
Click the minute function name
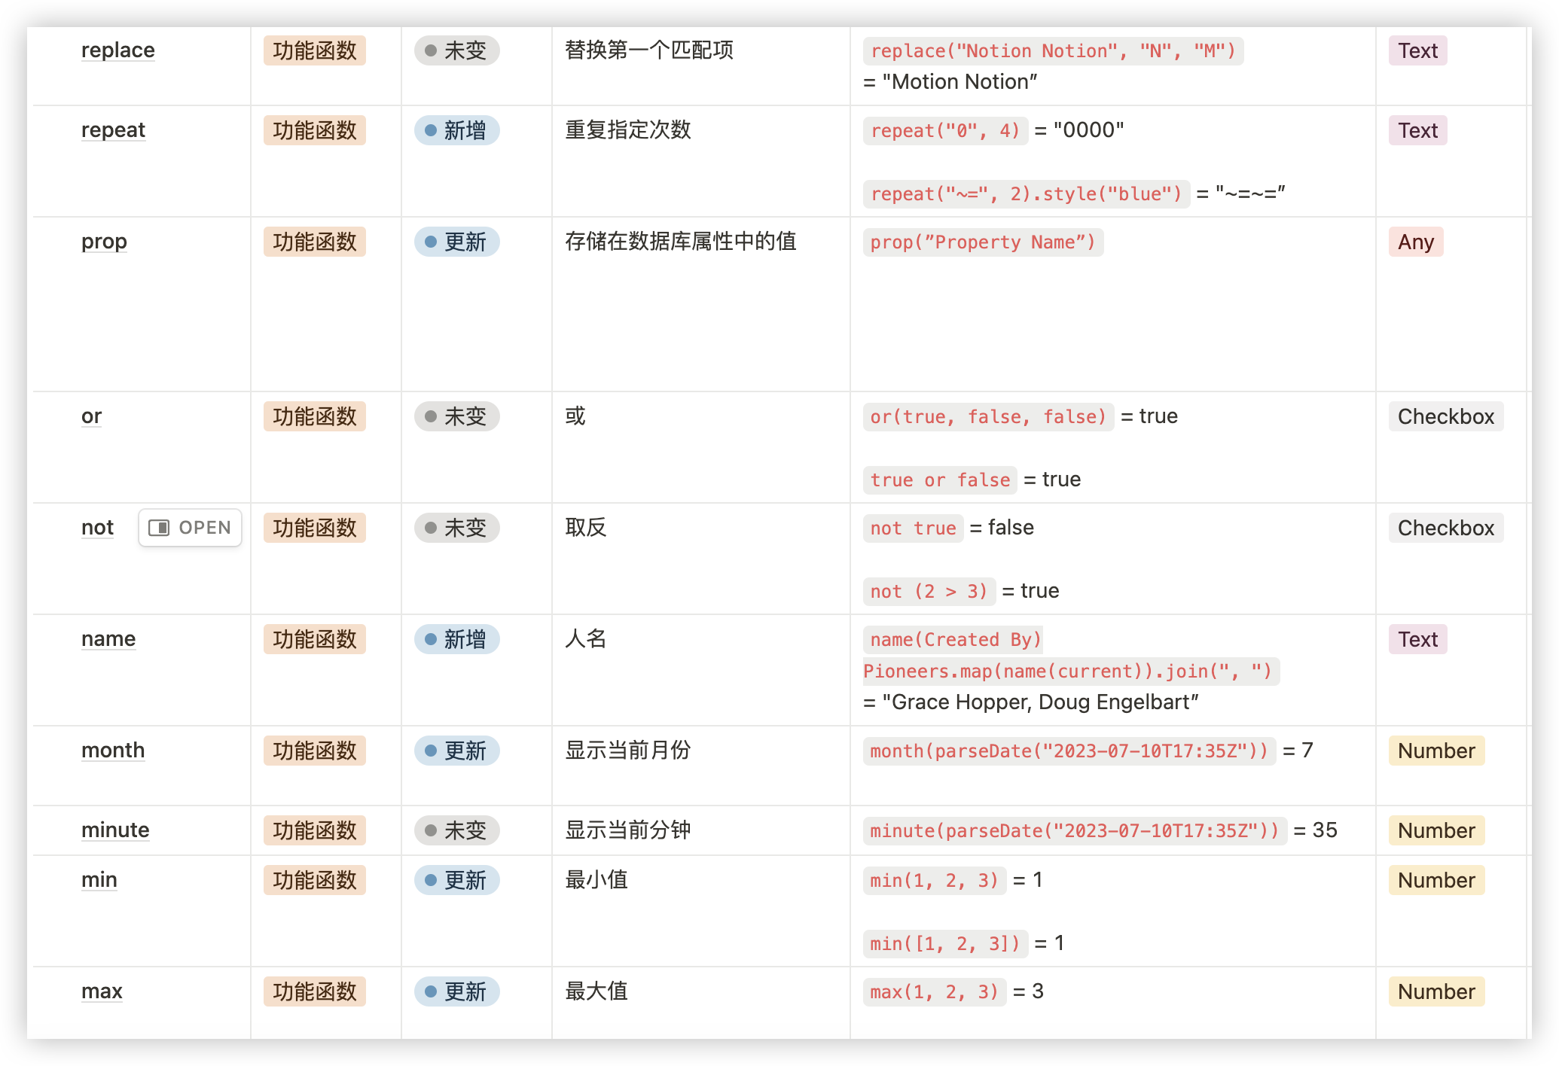click(x=115, y=830)
